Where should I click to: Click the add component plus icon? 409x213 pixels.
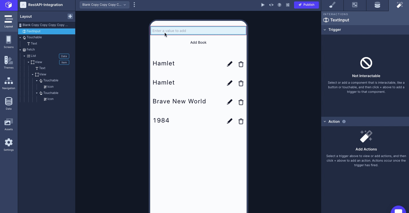70,16
